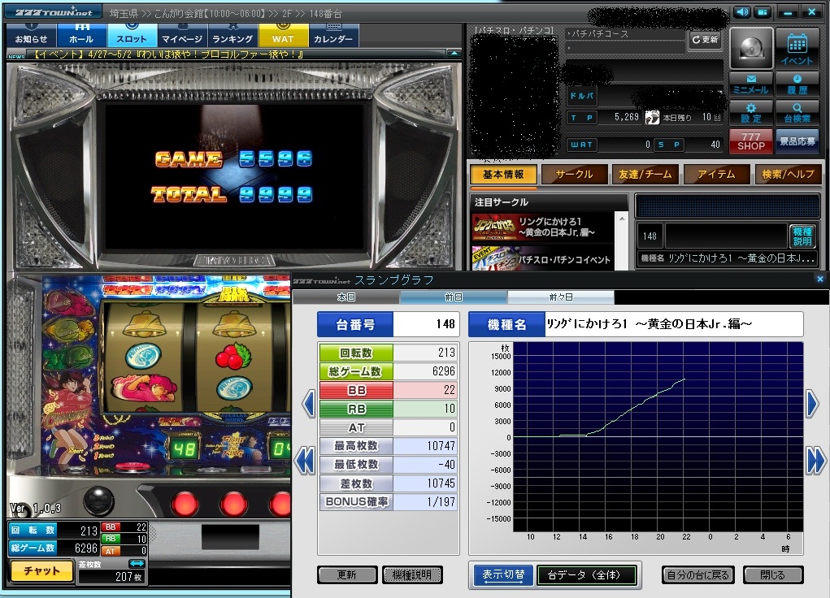The width and height of the screenshot is (830, 598).
Task: Click the 台番号 value 148
Action: (424, 324)
